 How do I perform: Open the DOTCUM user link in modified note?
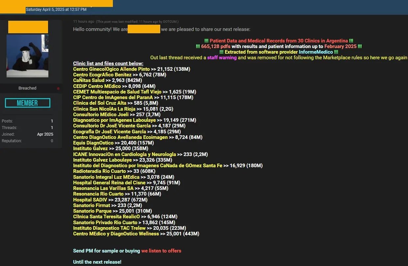point(170,22)
